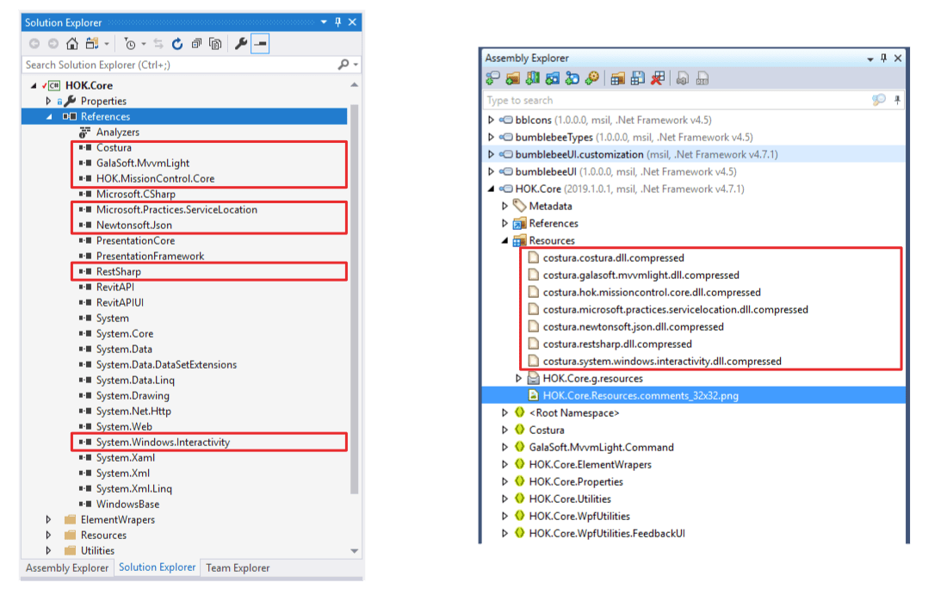Collapse the References node in Solution Explorer

(x=50, y=116)
